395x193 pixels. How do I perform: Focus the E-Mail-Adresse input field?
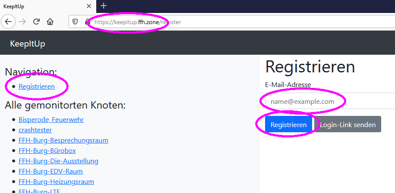coord(328,102)
